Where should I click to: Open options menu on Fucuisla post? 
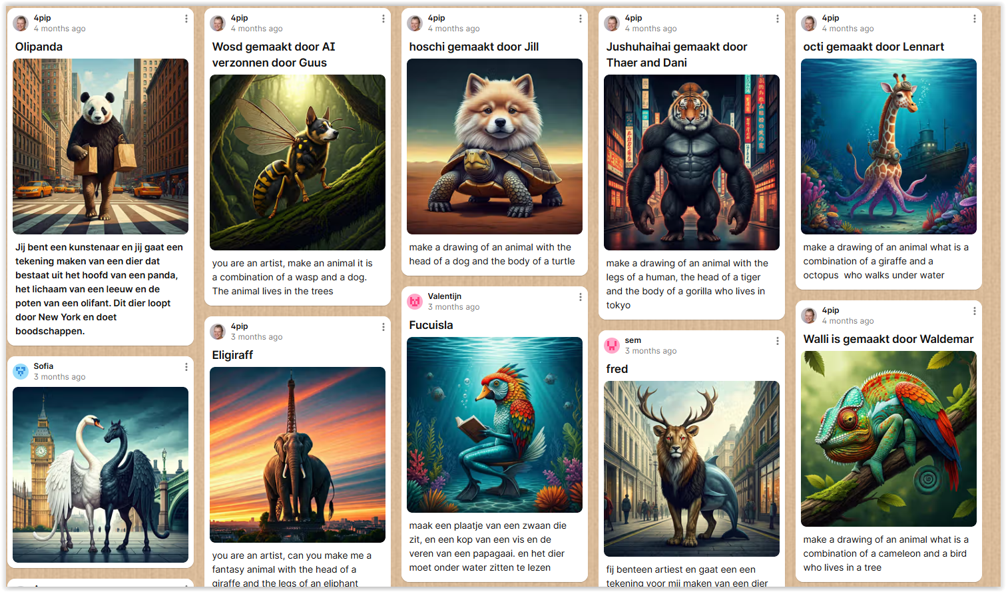tap(580, 297)
